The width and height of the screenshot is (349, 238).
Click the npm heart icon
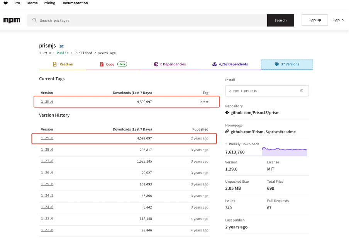click(x=5, y=3)
